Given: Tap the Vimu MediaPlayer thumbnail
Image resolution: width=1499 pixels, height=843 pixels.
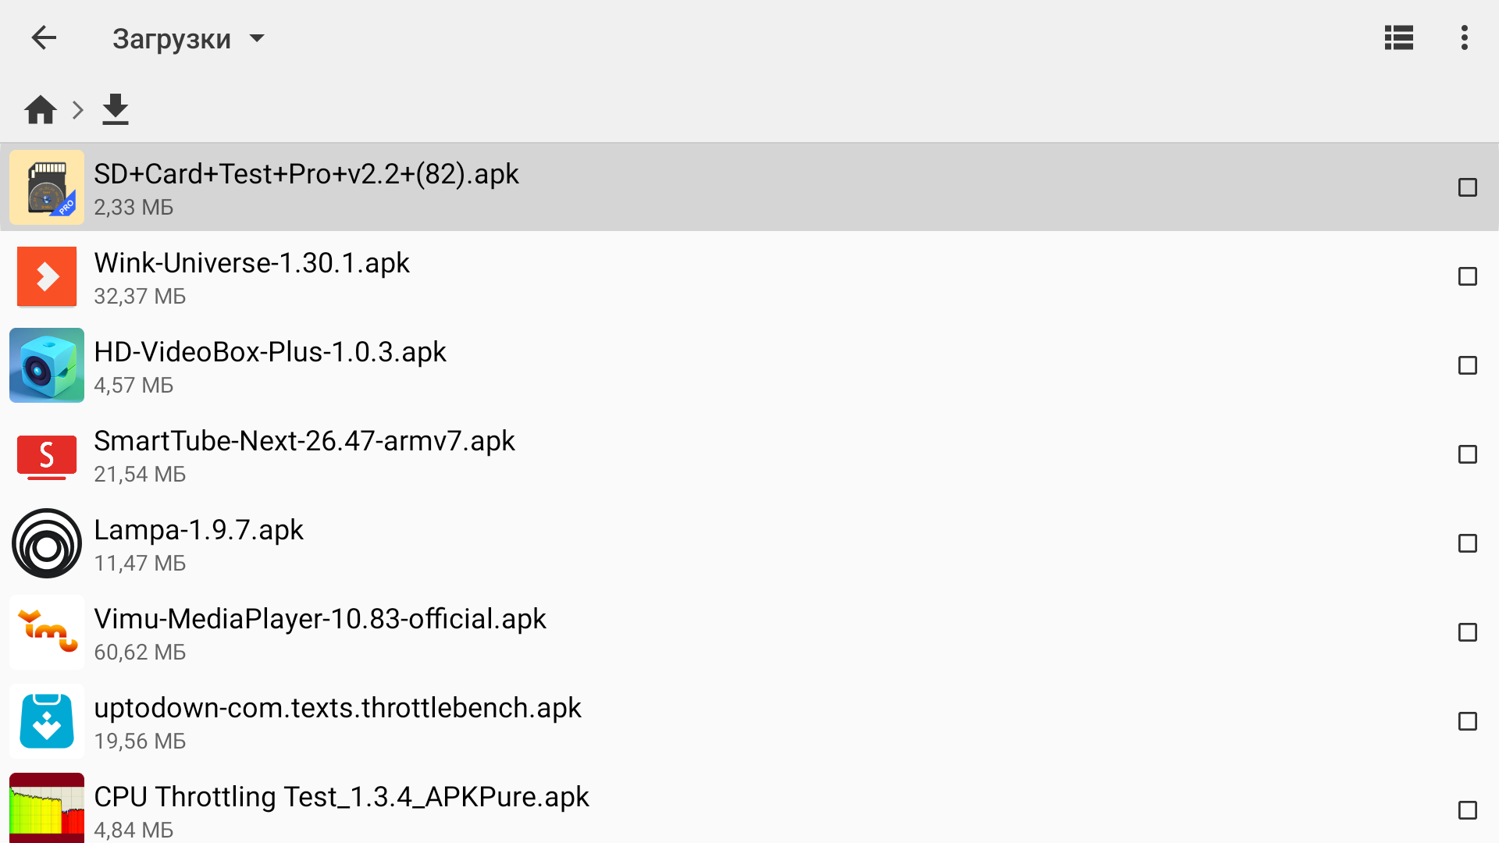Looking at the screenshot, I should 47,632.
